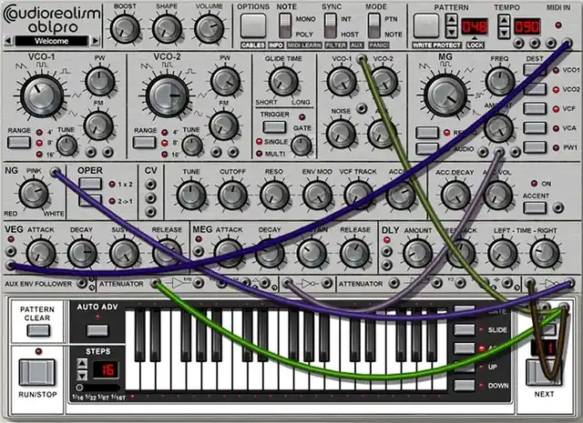Click the VCO-2 FM knob
This screenshot has height=423, width=583.
[223, 126]
